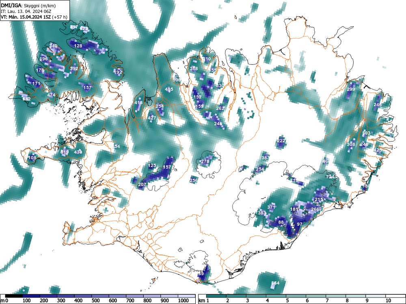Click the visibility value 159
The height and width of the screenshot is (304, 406).
[199, 106]
